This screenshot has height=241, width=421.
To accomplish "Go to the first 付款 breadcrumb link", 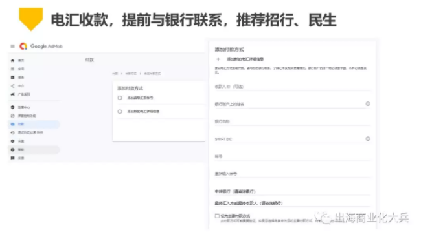I will [115, 74].
